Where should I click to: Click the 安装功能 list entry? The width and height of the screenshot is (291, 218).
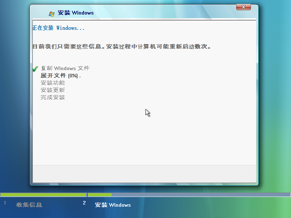coord(52,82)
